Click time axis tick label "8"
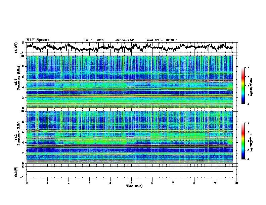This screenshot has height=205, width=266. (x=194, y=183)
